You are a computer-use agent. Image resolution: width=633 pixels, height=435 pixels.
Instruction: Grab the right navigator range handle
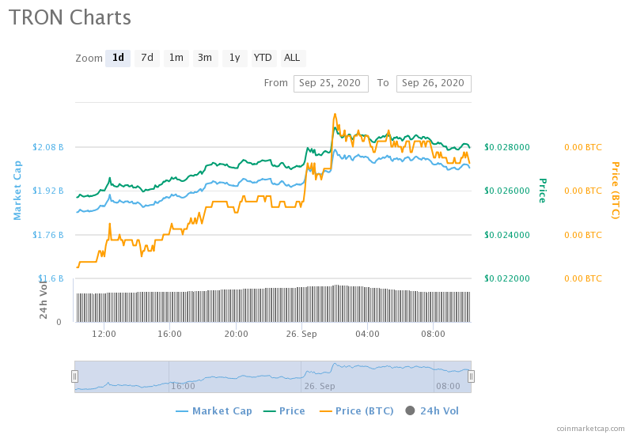[471, 376]
